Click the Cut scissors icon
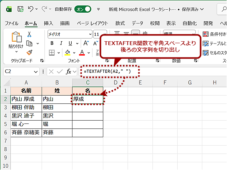The height and width of the screenshot is (170, 227). 29,34
